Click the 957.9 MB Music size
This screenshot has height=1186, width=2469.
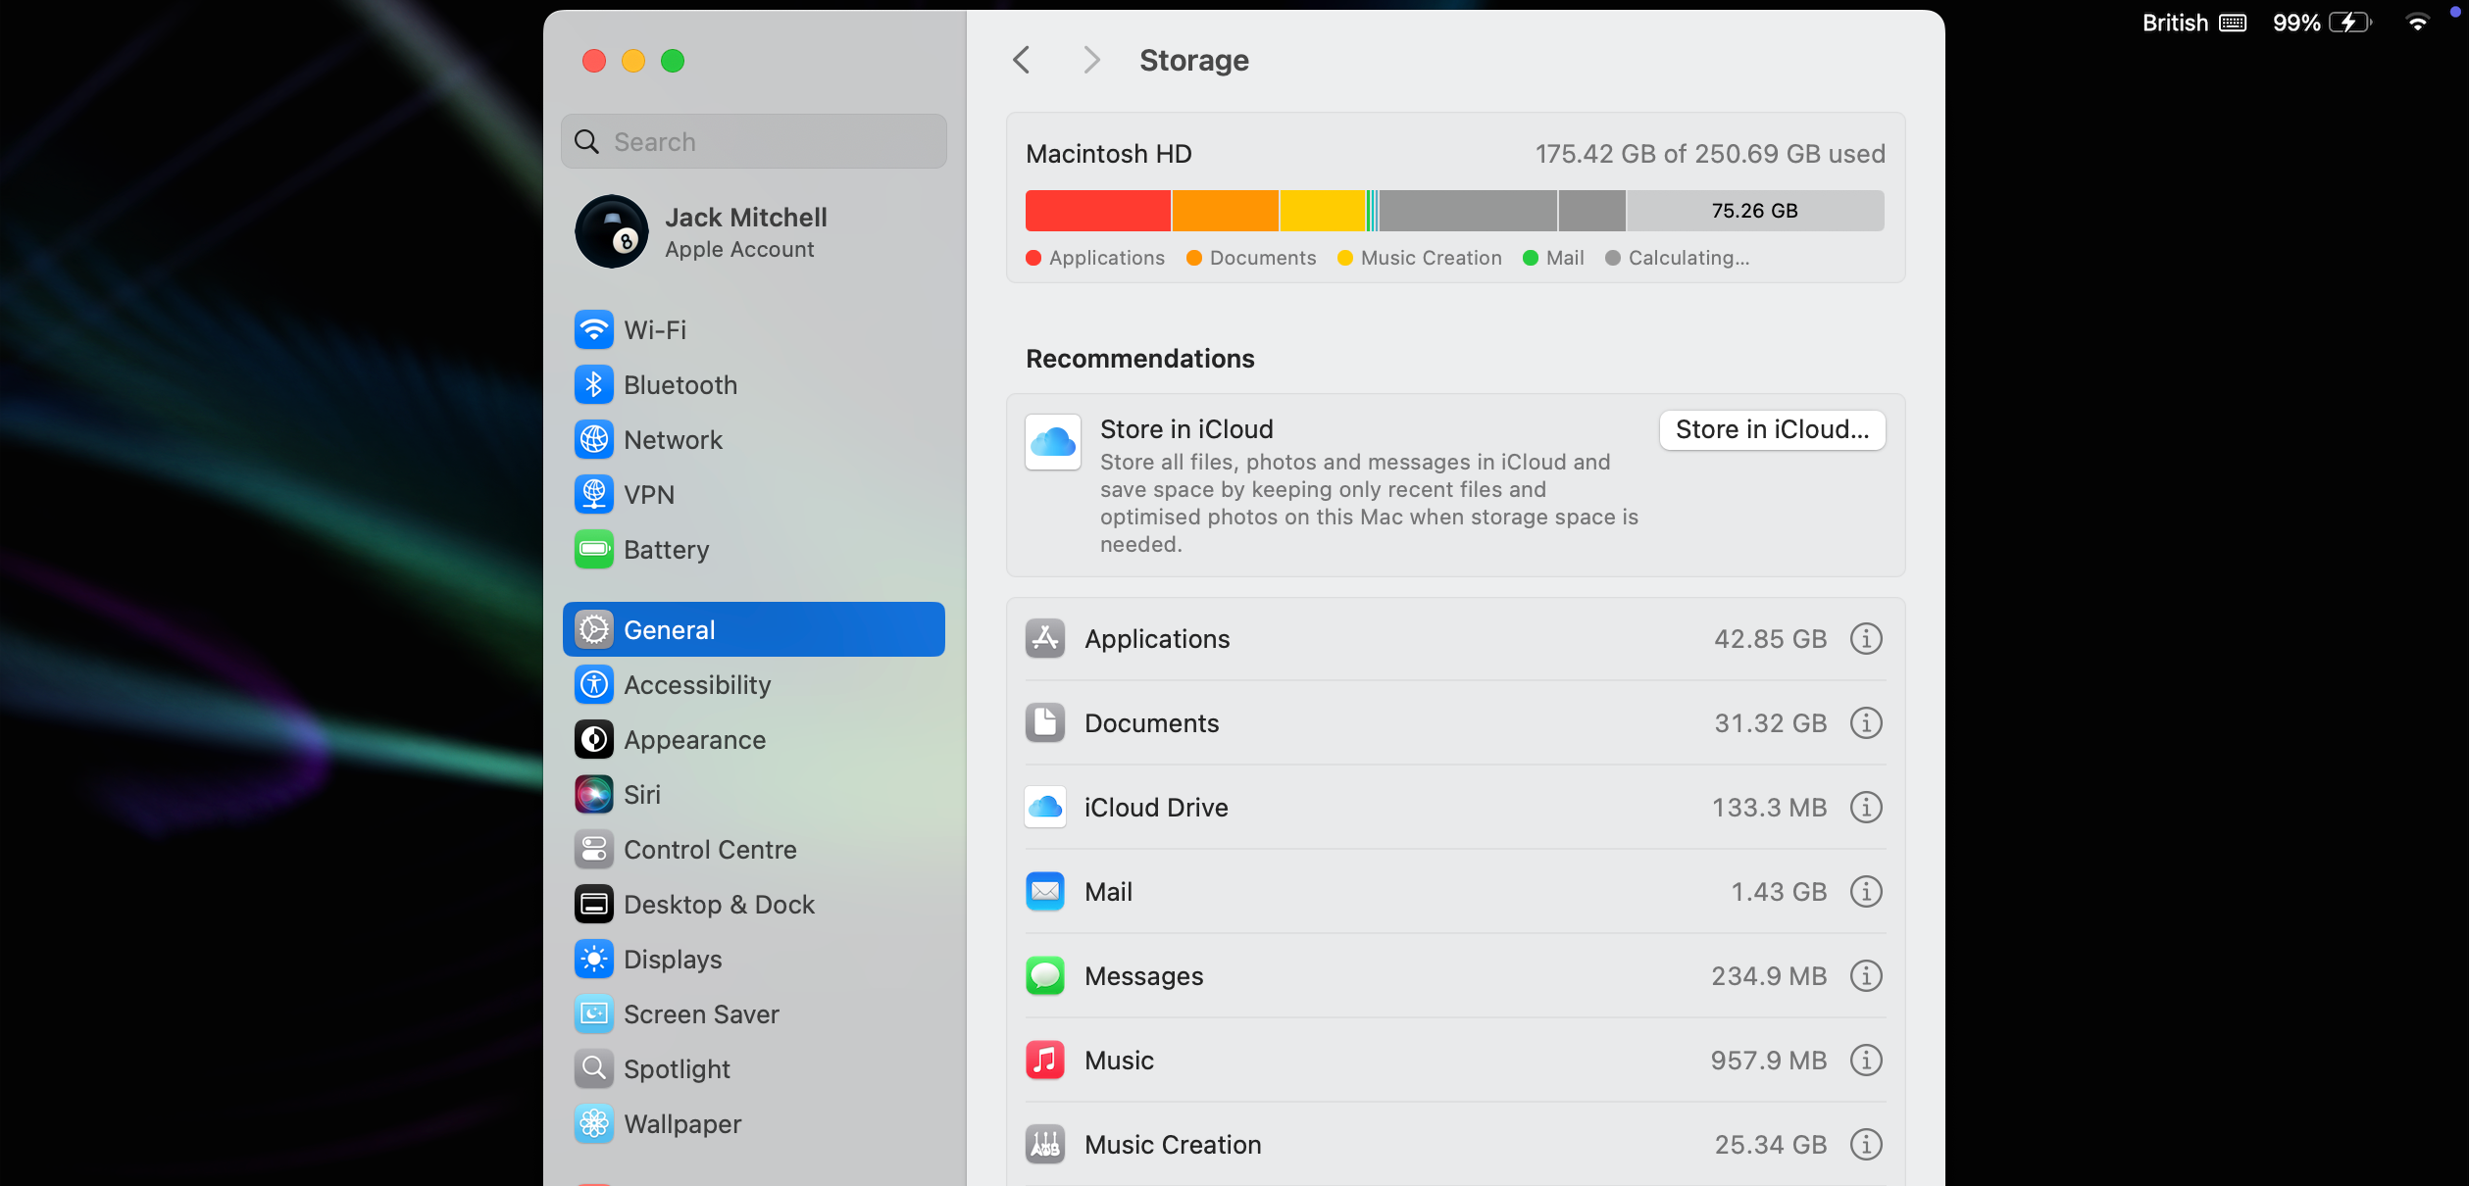pos(1769,1061)
